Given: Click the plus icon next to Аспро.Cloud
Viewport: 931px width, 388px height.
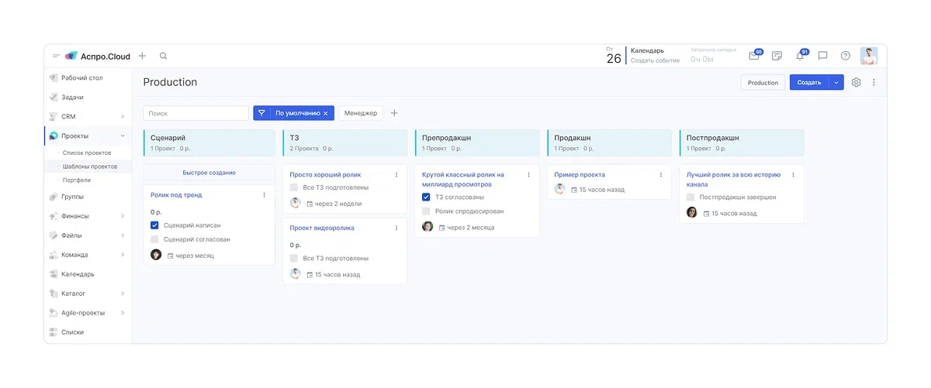Looking at the screenshot, I should point(142,56).
